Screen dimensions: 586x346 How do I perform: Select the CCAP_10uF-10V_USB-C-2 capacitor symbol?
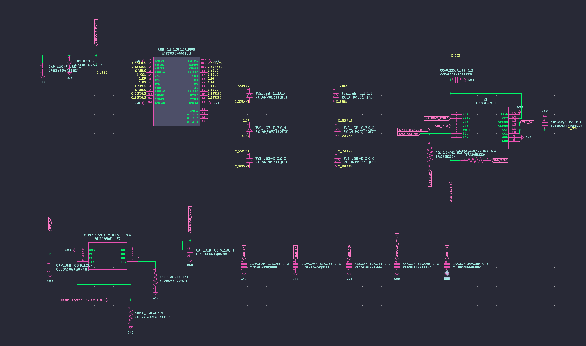coord(244,265)
